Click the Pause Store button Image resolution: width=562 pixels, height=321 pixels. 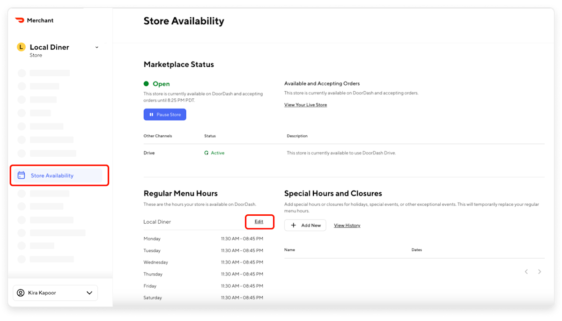[x=165, y=115]
